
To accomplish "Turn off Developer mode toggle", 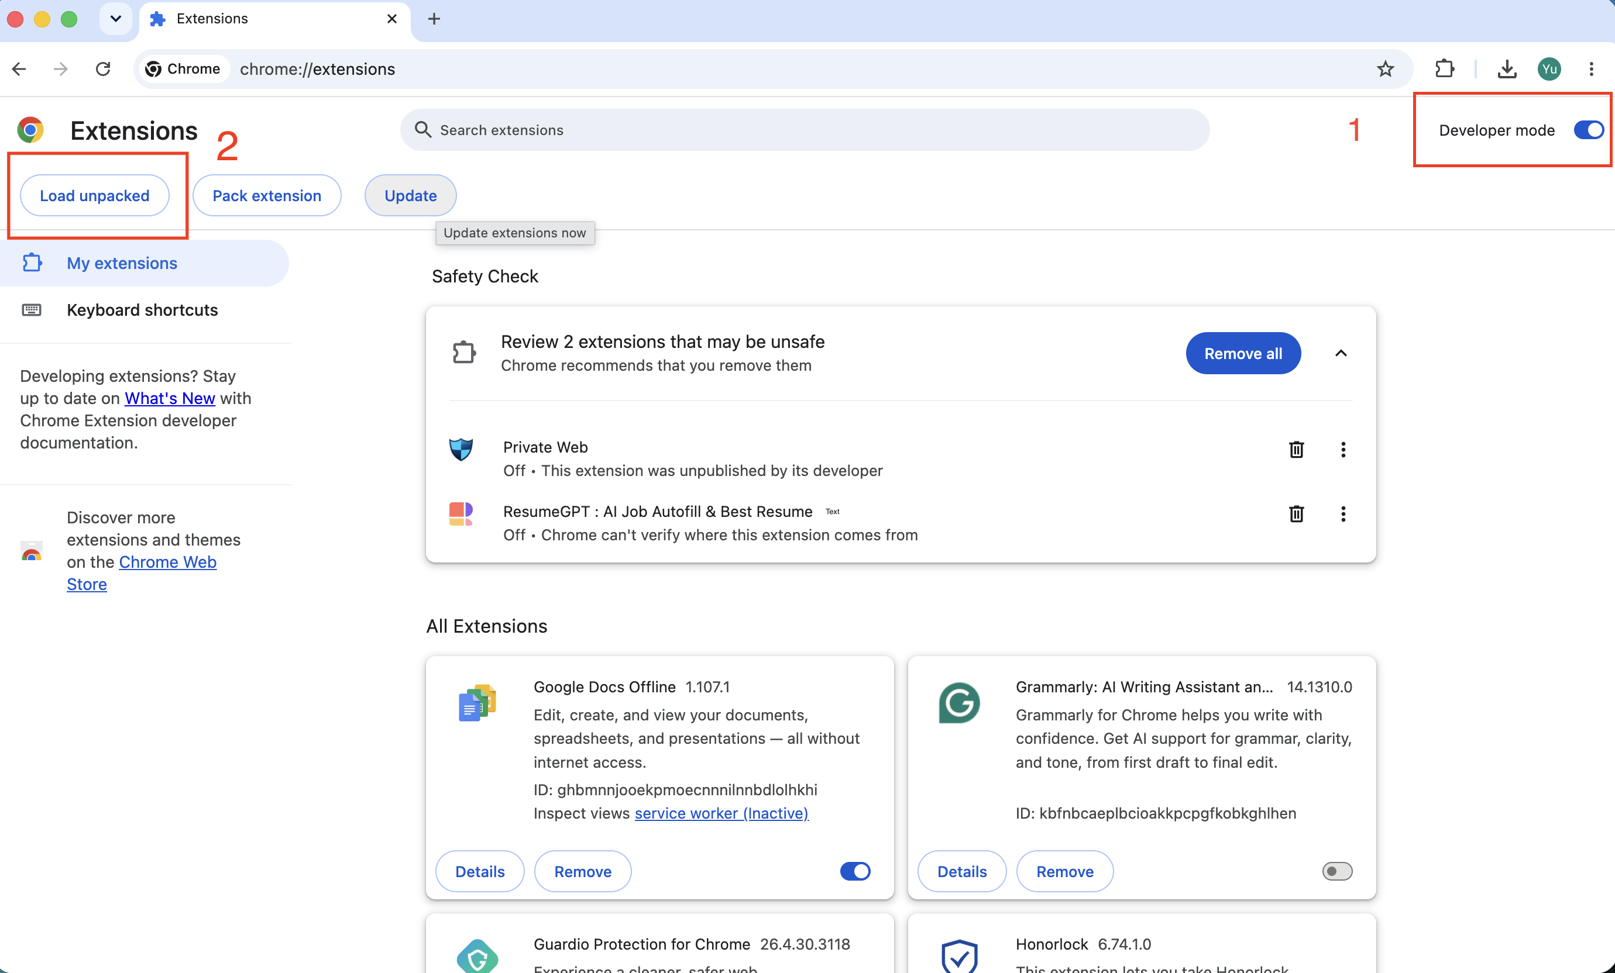I will pos(1589,130).
